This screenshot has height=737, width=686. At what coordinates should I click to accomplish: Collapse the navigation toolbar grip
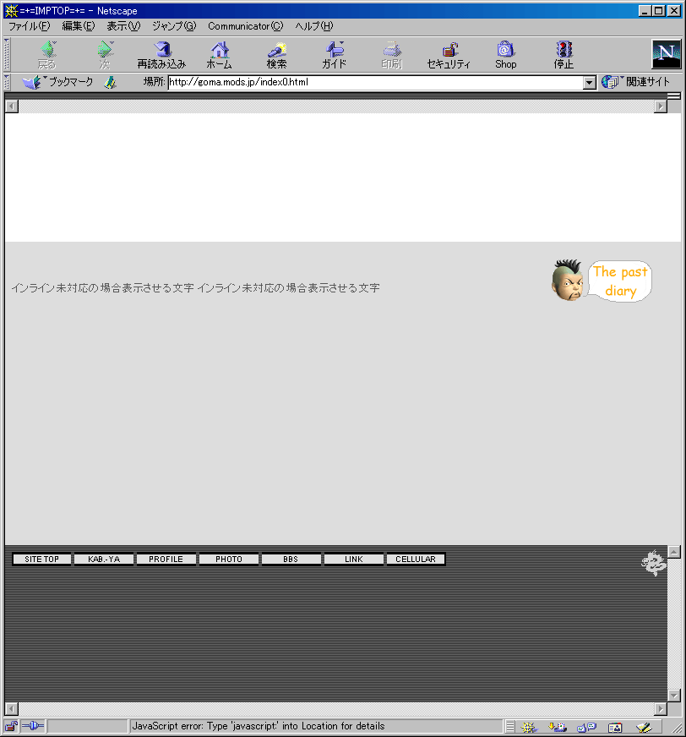pyautogui.click(x=7, y=55)
